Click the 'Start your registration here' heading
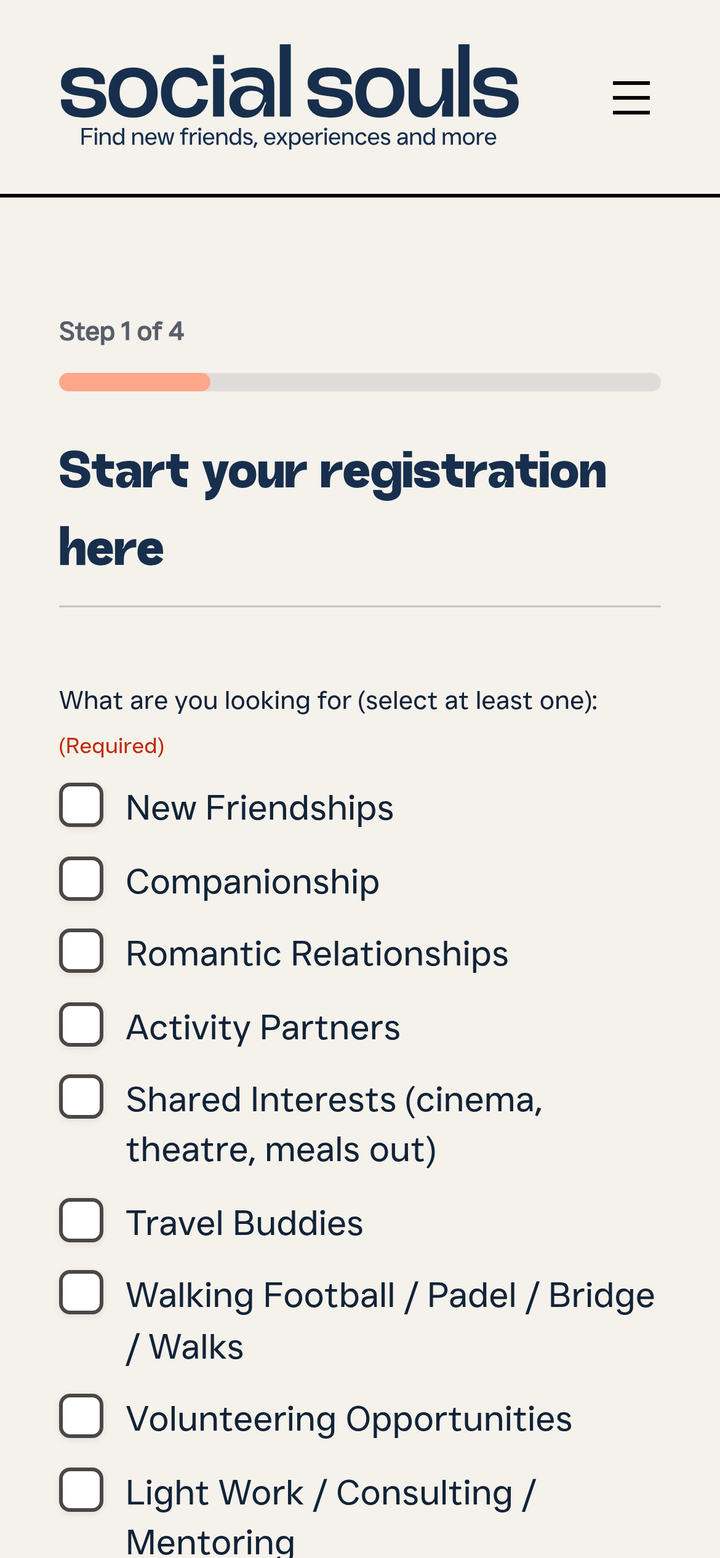 (x=332, y=508)
